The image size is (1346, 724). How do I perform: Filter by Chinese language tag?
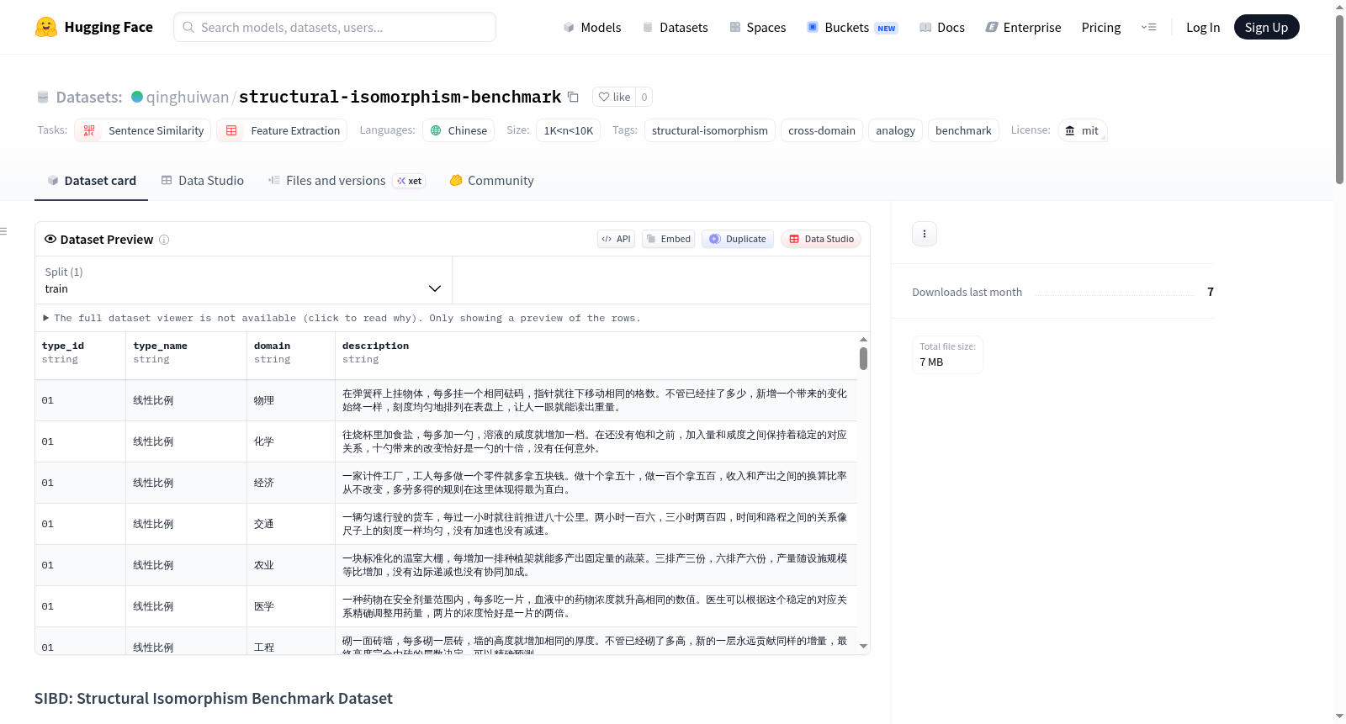point(458,130)
